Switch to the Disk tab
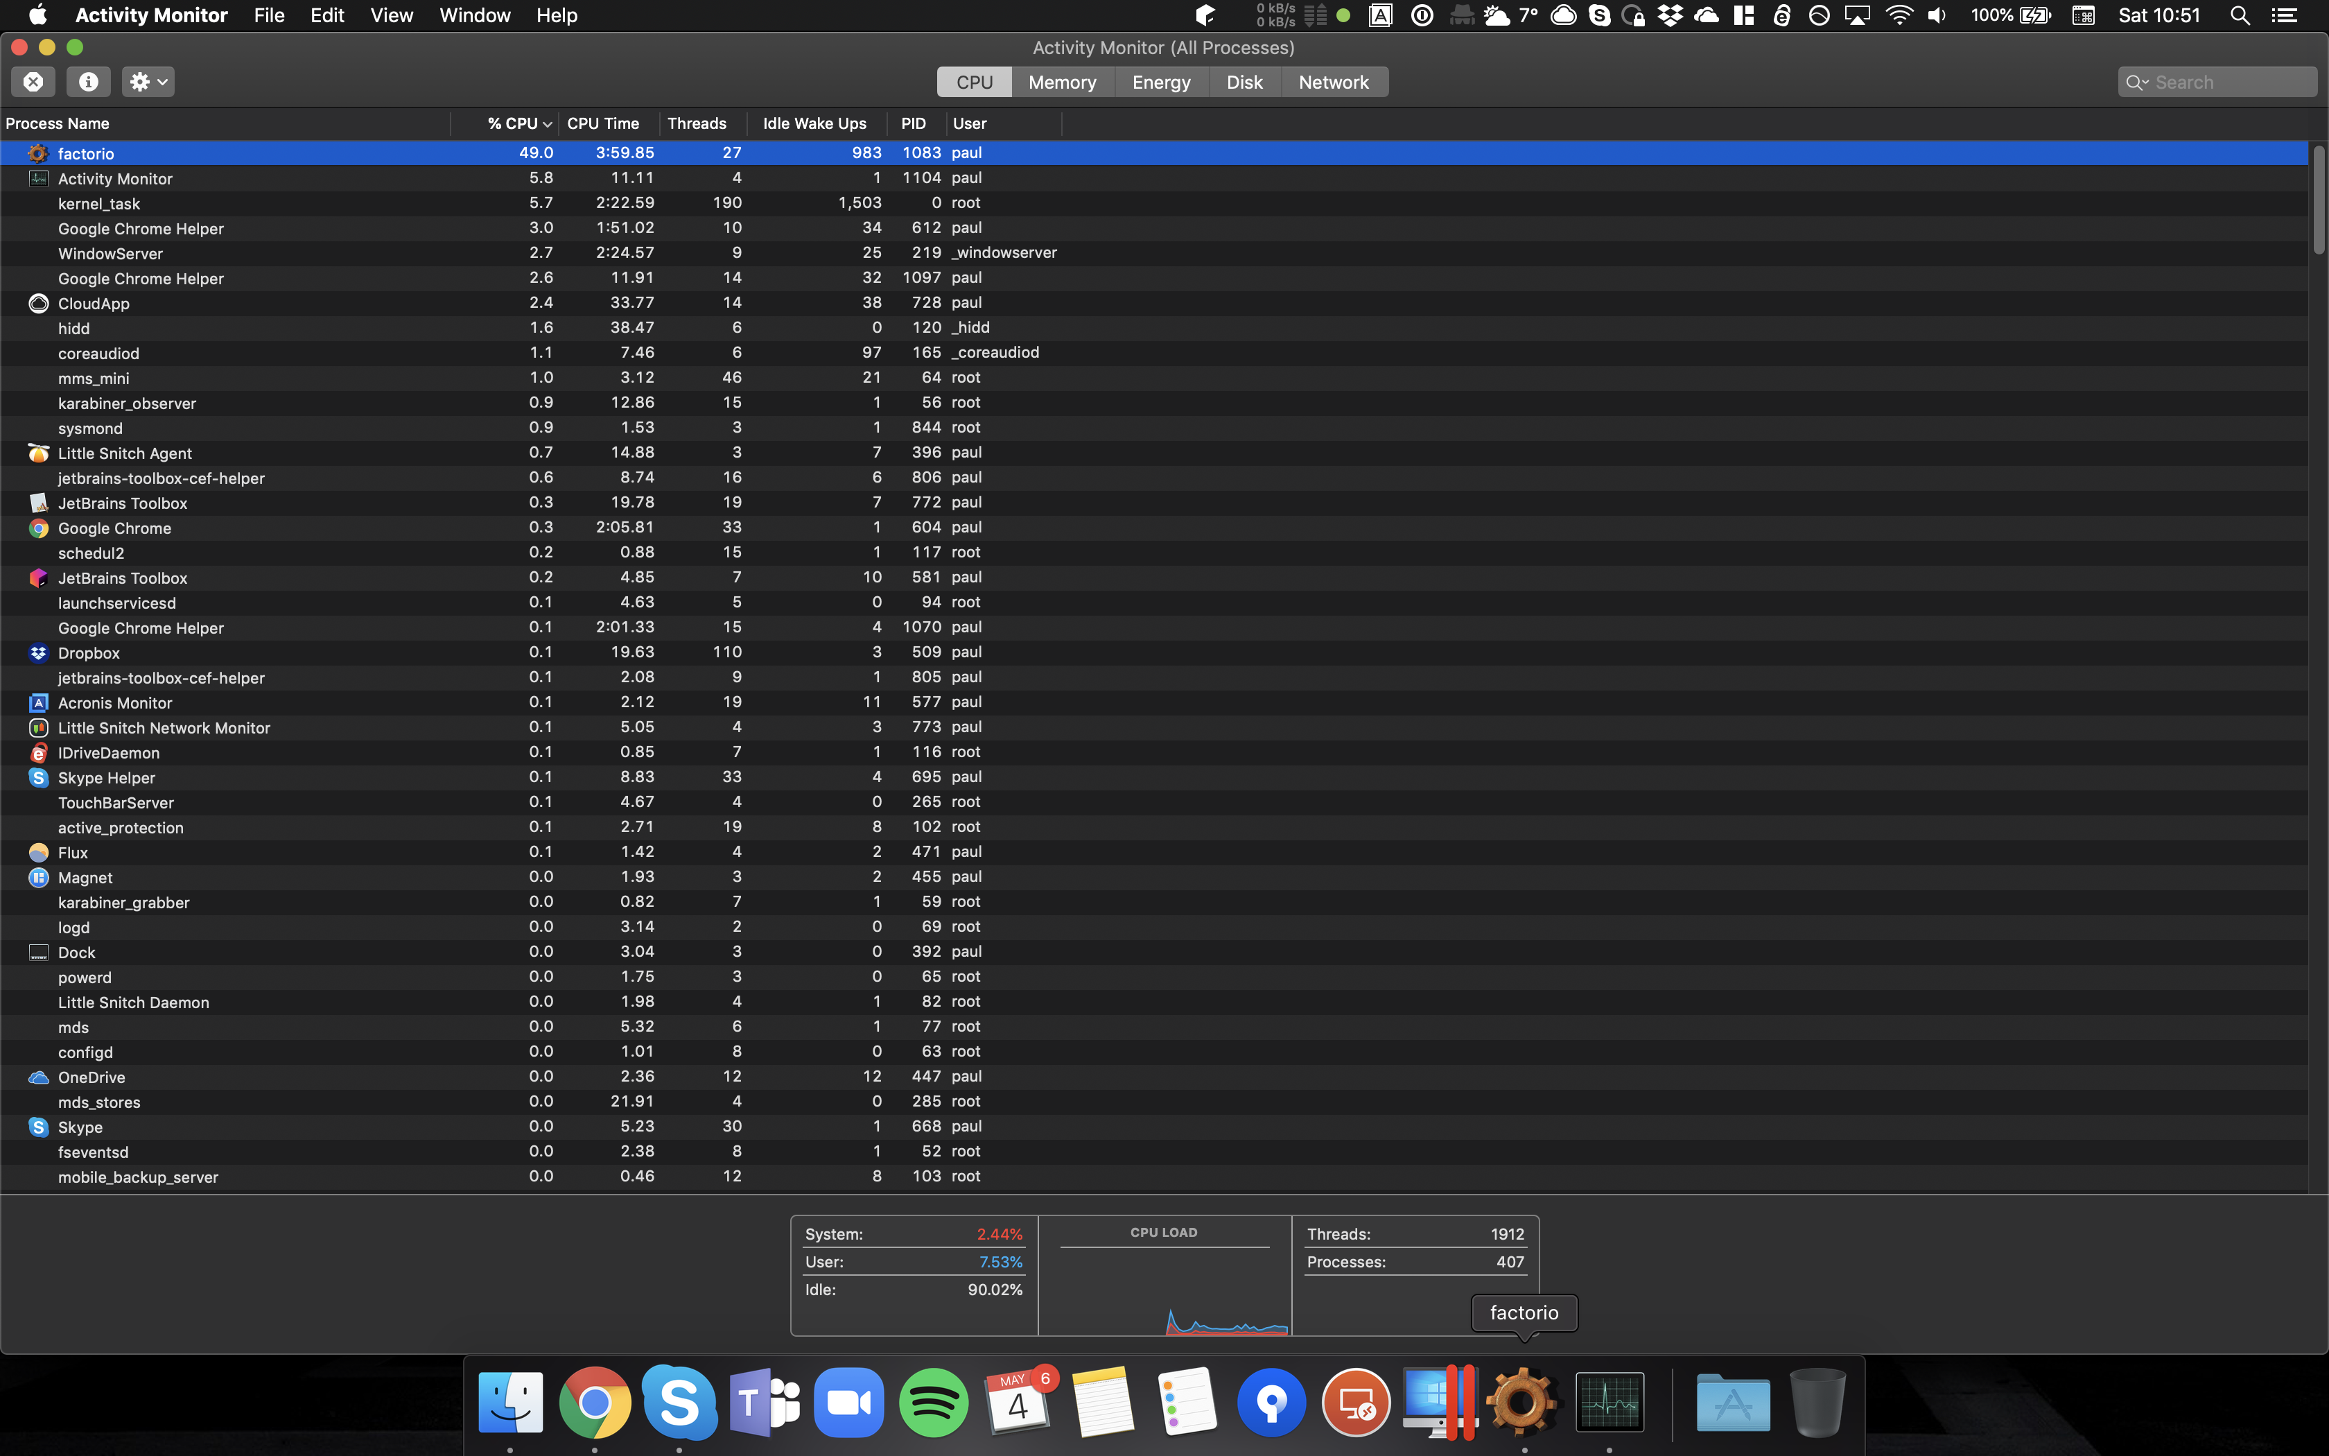Screen dimensions: 2329x1456 1244,82
